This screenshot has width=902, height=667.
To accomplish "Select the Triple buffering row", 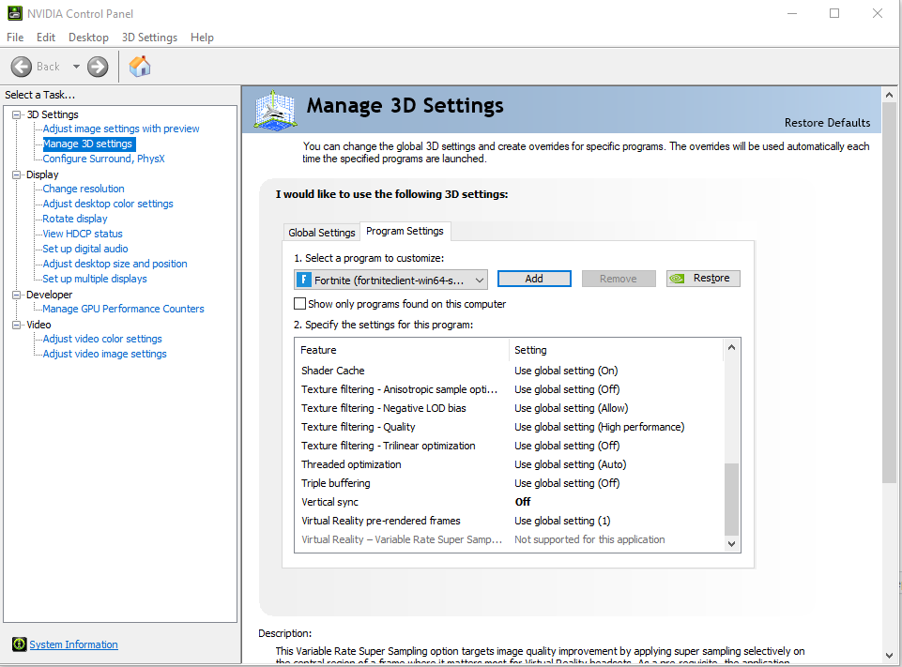I will pyautogui.click(x=510, y=483).
